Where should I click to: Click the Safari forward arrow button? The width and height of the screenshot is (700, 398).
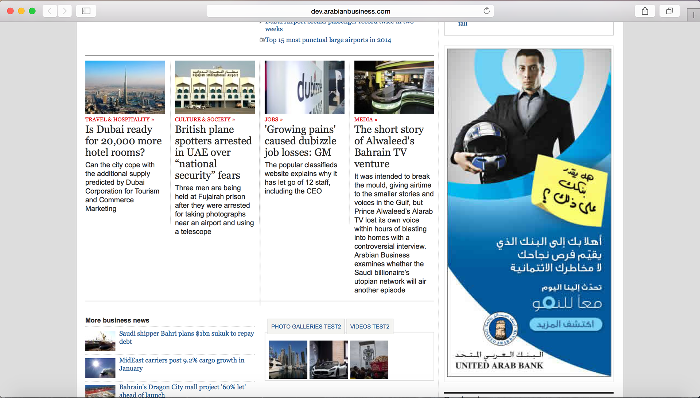click(65, 11)
